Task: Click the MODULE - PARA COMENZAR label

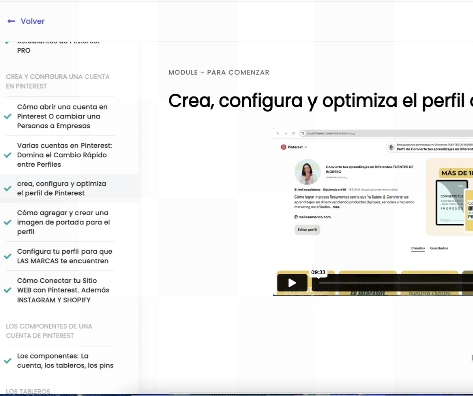Action: [219, 73]
